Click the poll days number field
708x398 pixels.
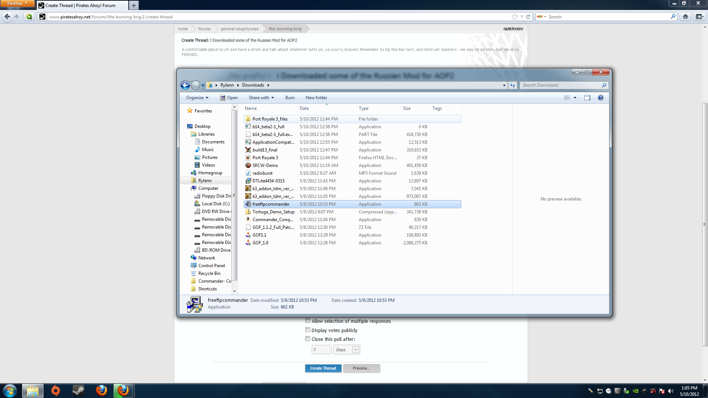321,350
